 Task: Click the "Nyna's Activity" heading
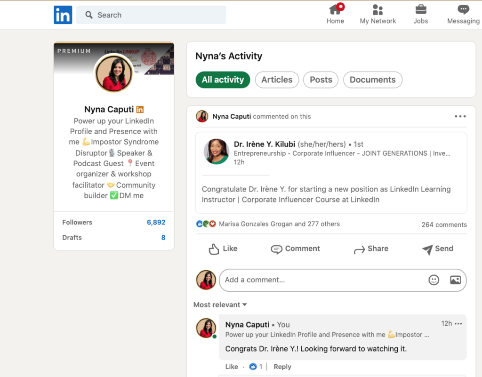229,56
